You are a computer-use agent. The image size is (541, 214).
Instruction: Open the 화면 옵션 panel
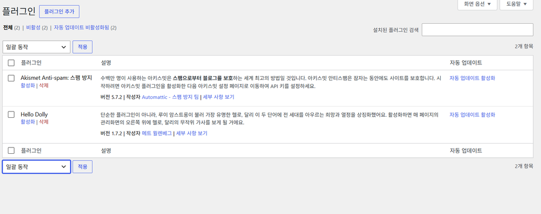tap(477, 4)
